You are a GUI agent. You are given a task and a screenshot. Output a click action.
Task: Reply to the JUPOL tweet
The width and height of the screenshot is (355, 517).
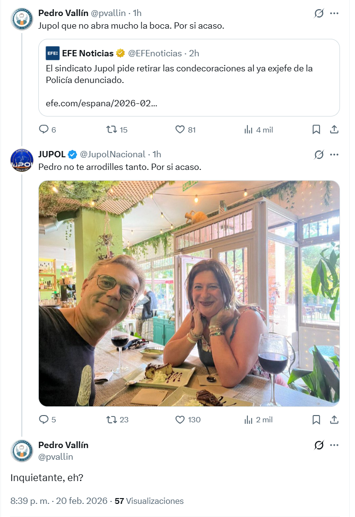(x=44, y=419)
